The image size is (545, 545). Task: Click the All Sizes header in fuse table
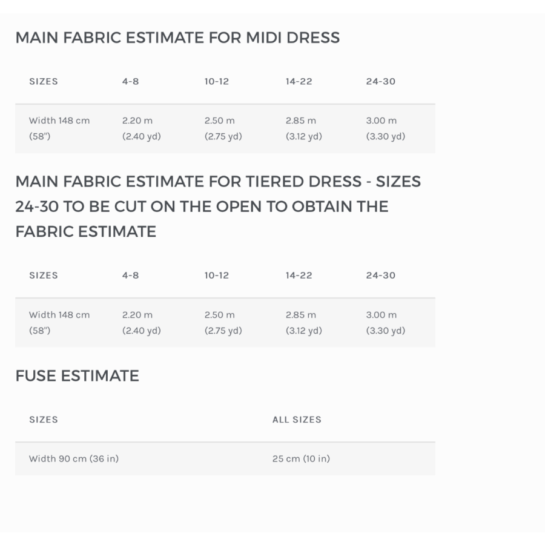click(x=297, y=420)
